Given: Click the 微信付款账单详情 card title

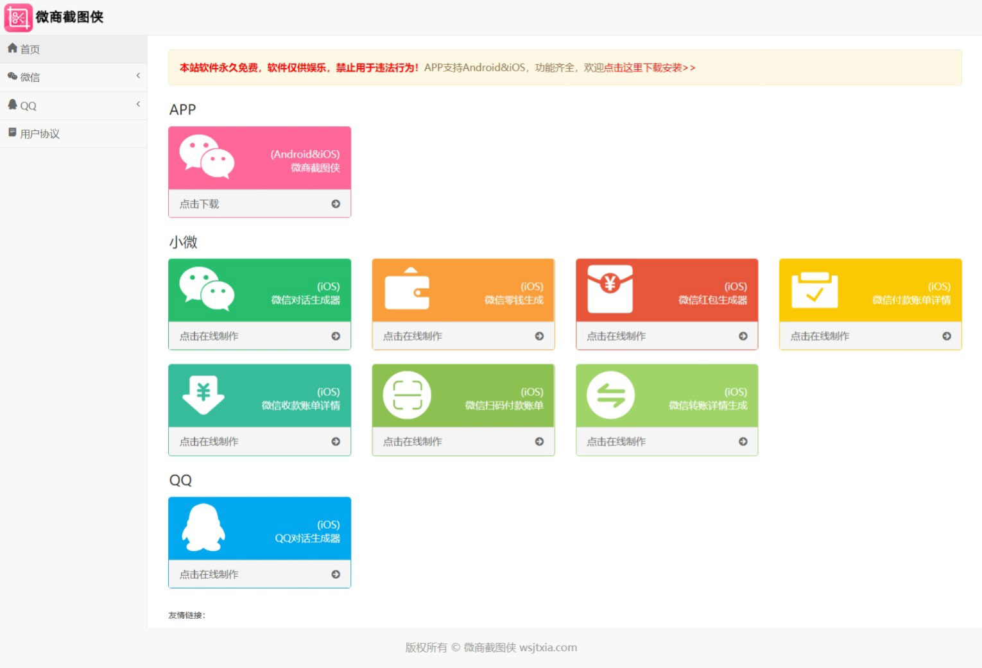Looking at the screenshot, I should point(911,300).
